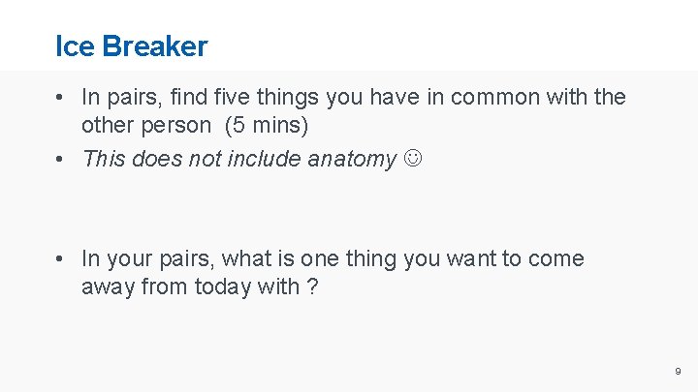Select the word "anatomy" in italics
The image size is (698, 392).
352,159
